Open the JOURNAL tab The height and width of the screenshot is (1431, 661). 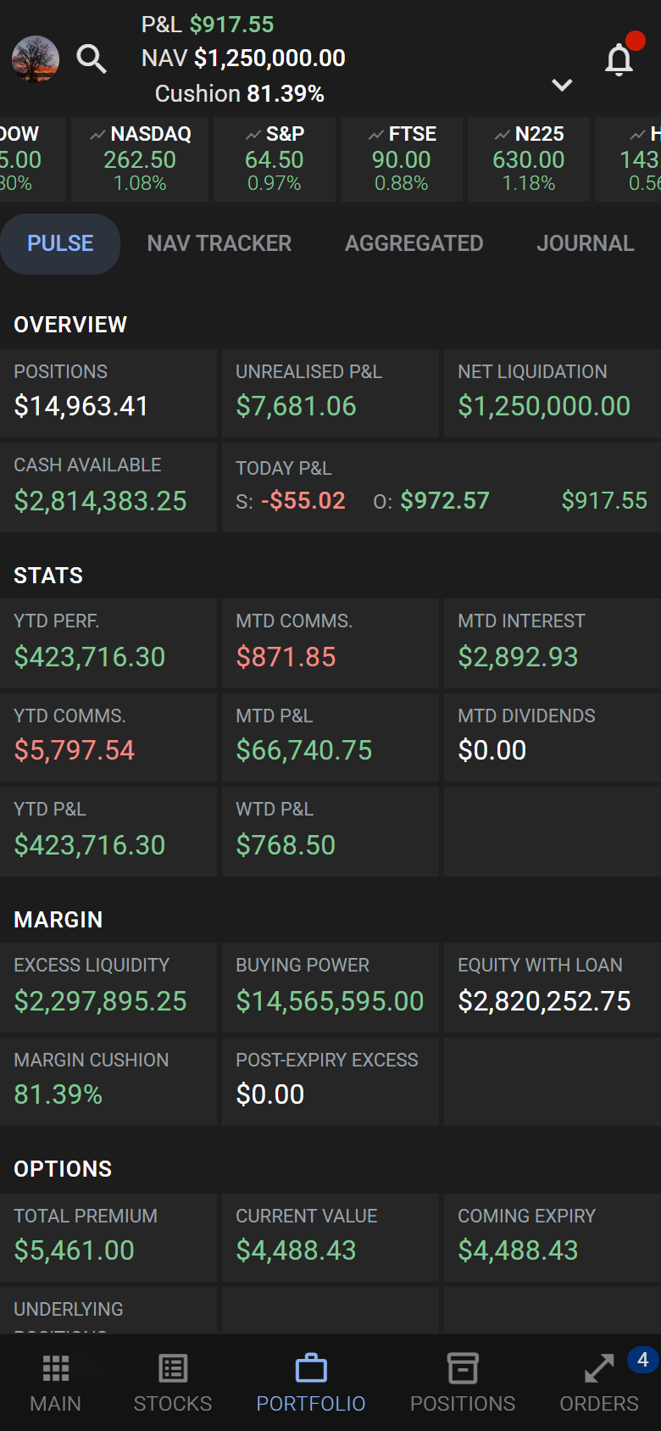point(585,244)
